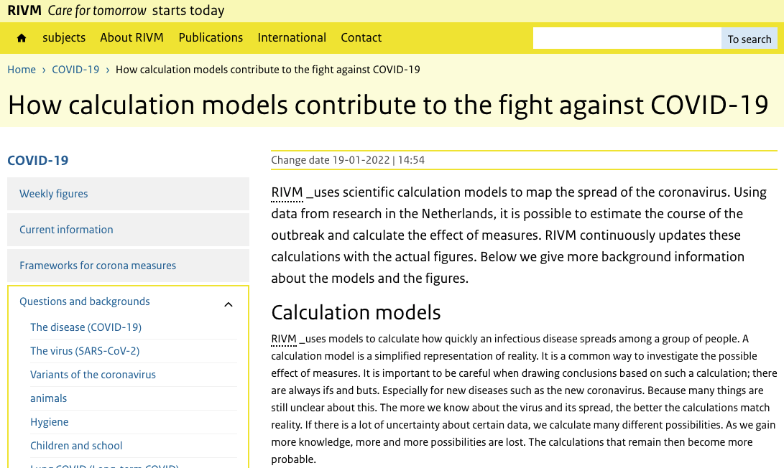Open Variants of the coronavirus
Screen dimensions: 784x468
click(x=93, y=375)
